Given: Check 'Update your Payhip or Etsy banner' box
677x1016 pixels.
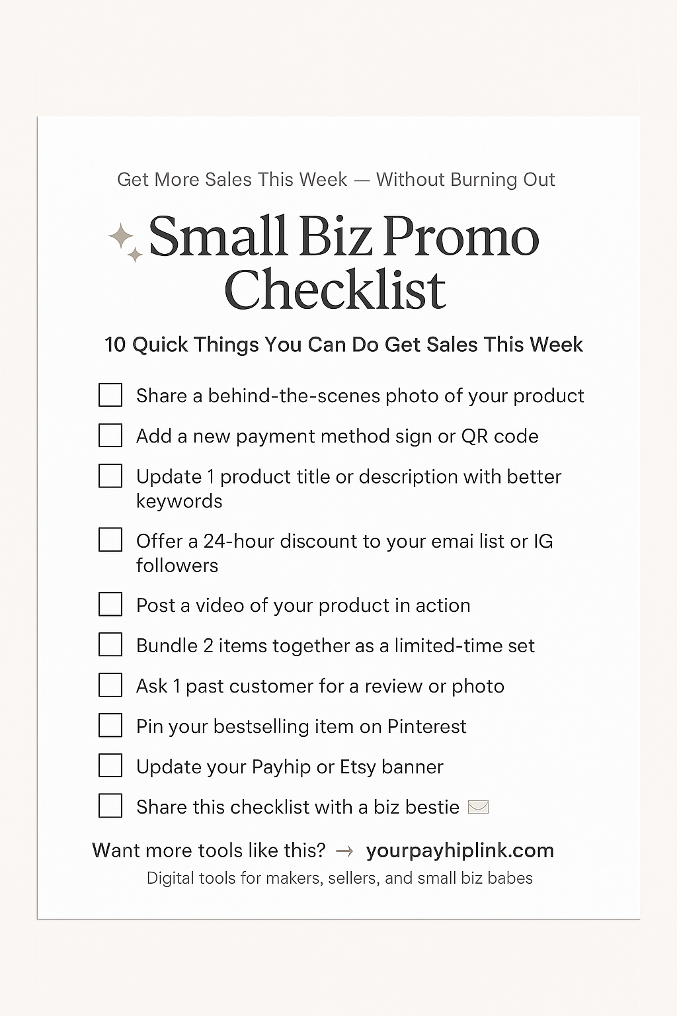Looking at the screenshot, I should click(x=110, y=765).
